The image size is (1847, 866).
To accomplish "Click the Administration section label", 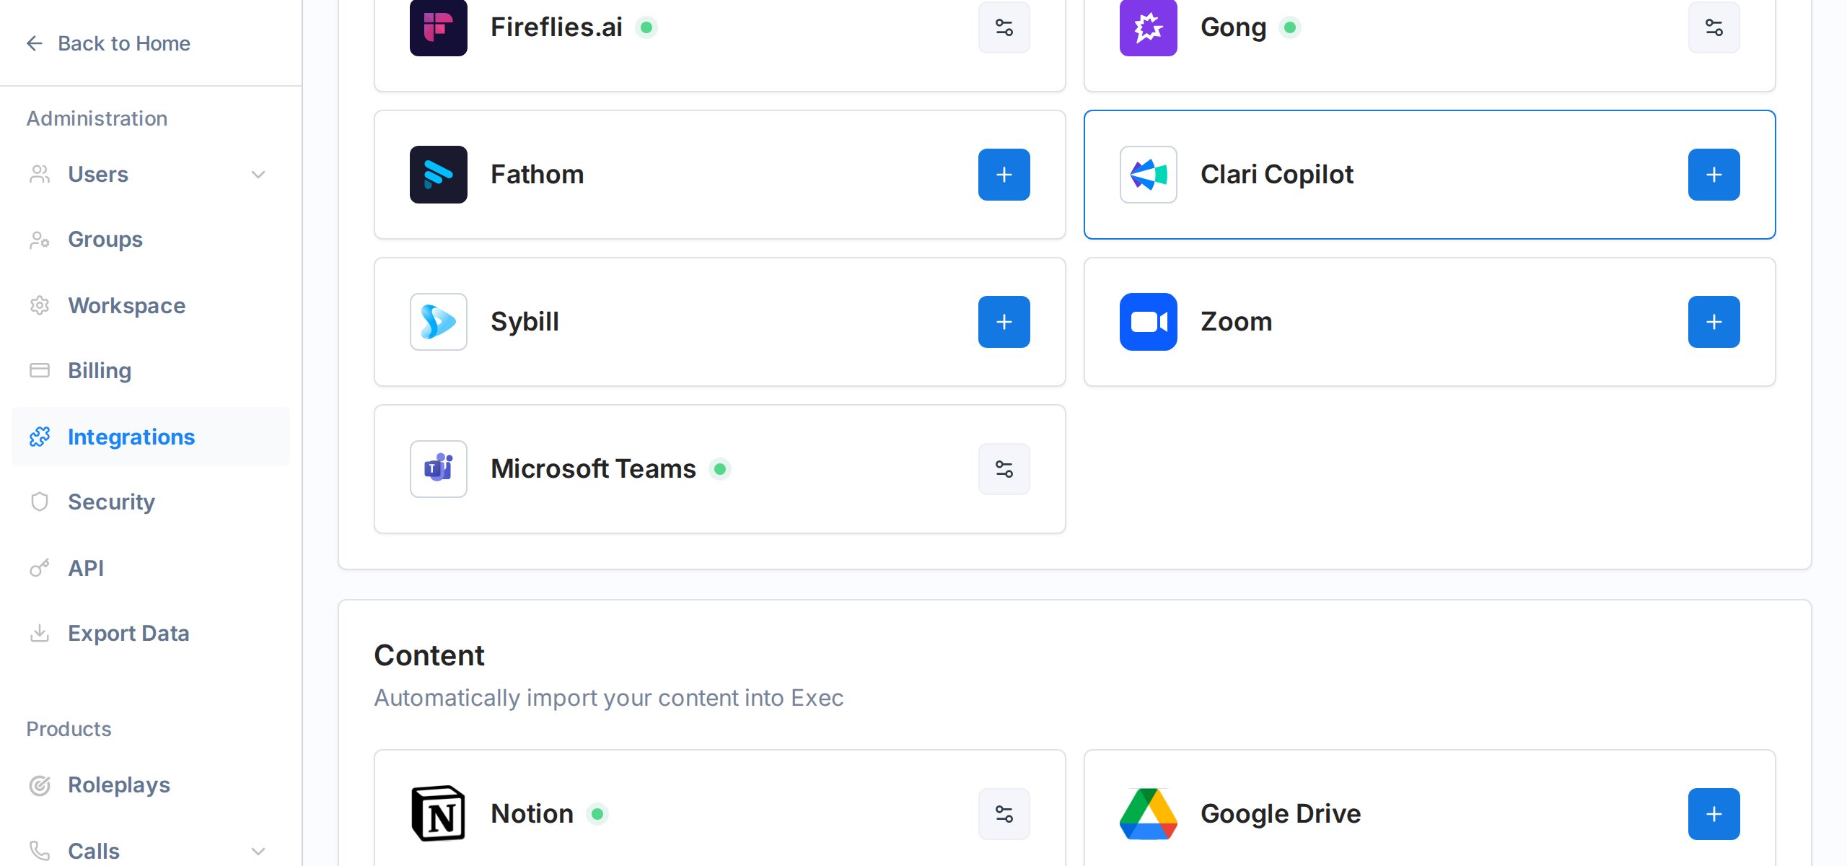I will [97, 118].
